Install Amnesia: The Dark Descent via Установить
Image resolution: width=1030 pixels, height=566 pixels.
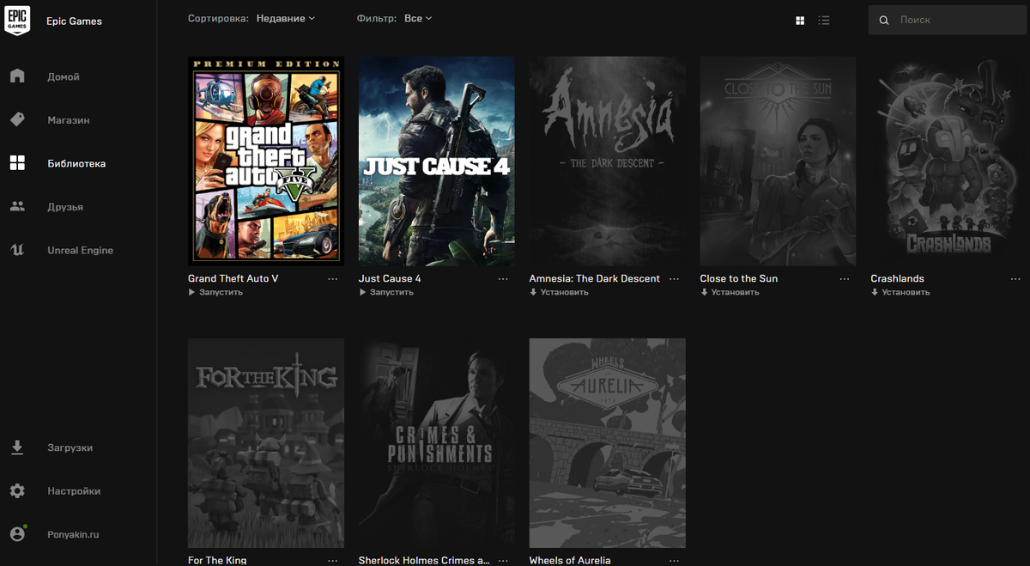pos(559,292)
